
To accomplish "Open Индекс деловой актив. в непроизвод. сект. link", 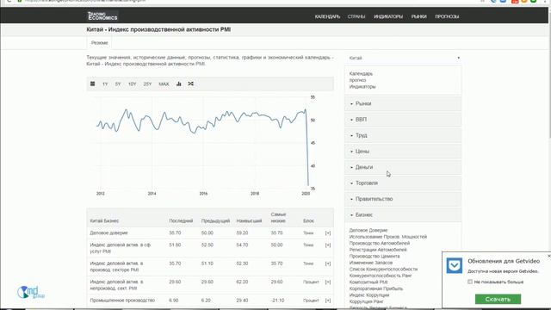I will pos(116,285).
